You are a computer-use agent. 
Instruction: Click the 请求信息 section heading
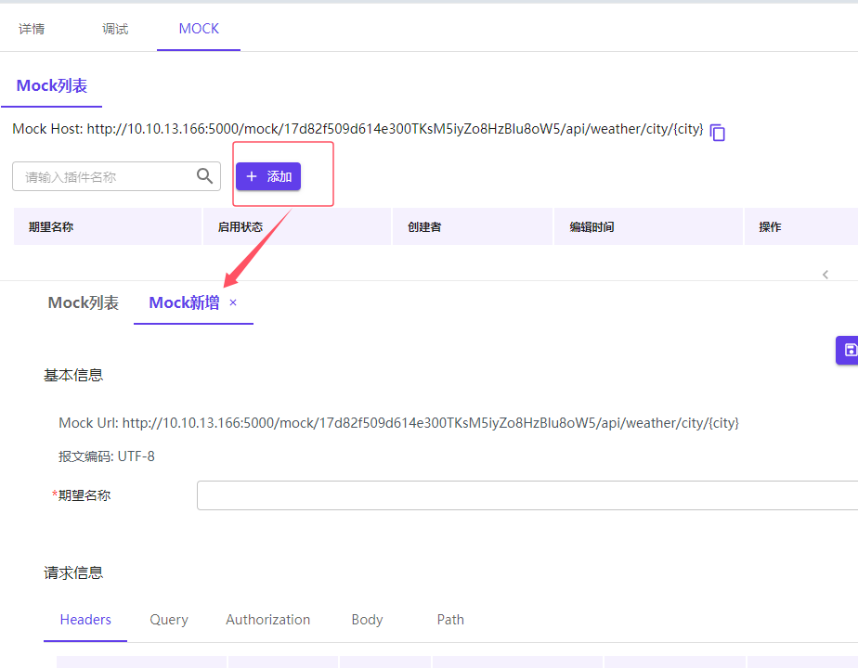click(x=73, y=572)
